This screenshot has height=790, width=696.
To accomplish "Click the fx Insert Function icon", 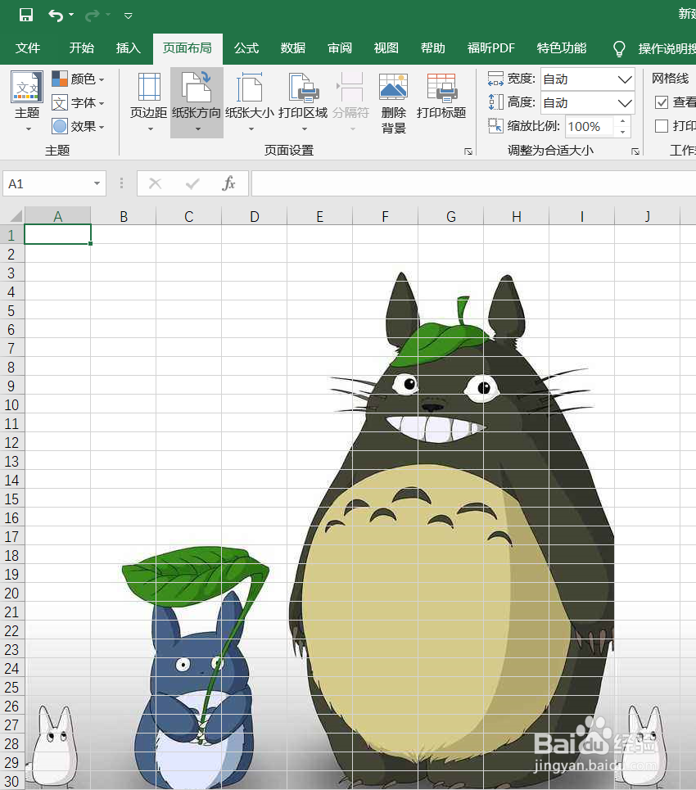I will click(x=228, y=183).
